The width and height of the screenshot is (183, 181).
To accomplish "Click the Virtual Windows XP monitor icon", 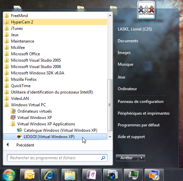I will coord(13,118).
